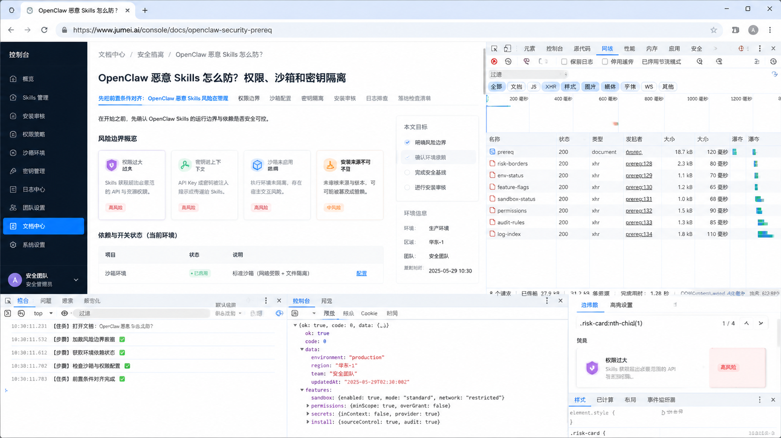Screen dimensions: 781x438
Task: Open DevTools three-dot customize menu
Action: (760, 48)
